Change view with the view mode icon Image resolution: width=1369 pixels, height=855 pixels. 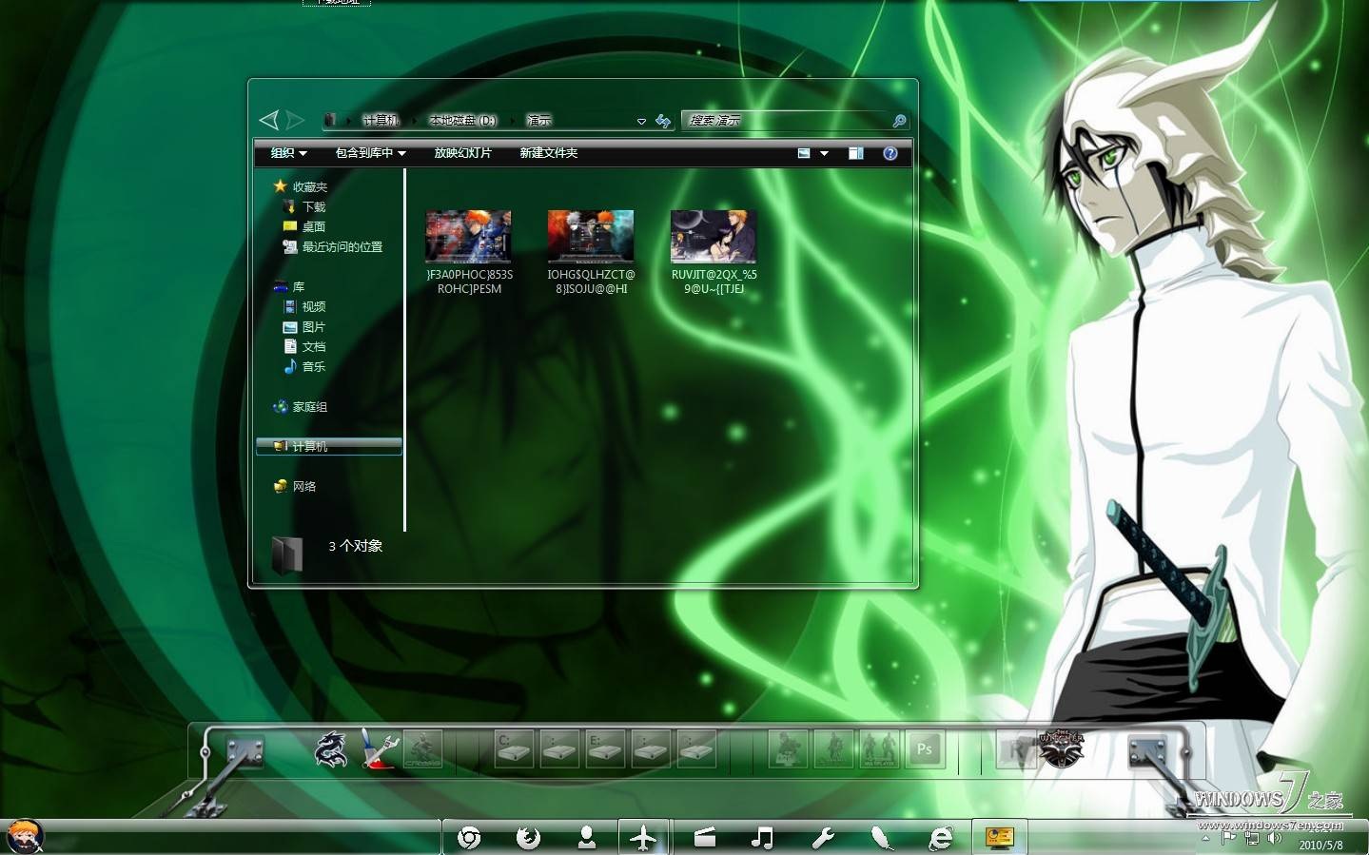804,153
